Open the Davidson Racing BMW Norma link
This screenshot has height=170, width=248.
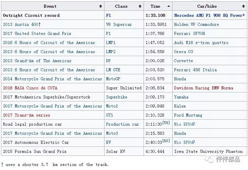[x=204, y=88]
